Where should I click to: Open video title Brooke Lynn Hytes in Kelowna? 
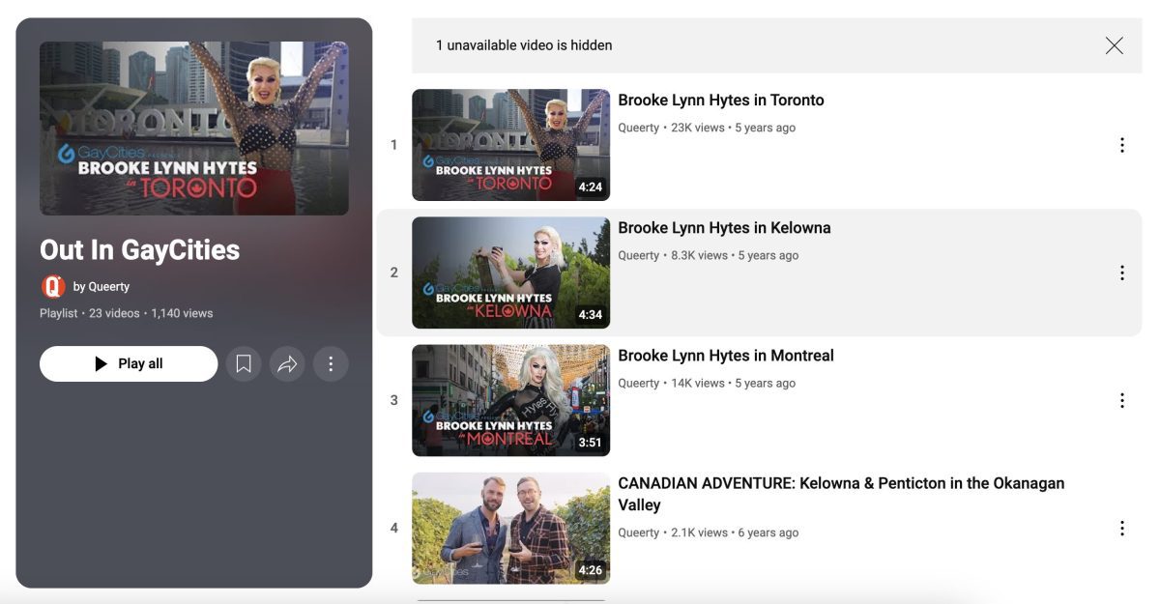(725, 228)
